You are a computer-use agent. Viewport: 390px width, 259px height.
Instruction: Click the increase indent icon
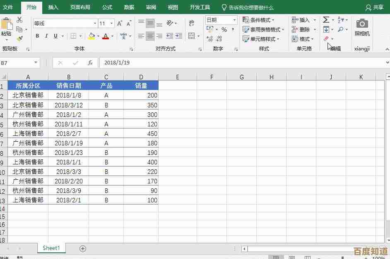coord(179,36)
